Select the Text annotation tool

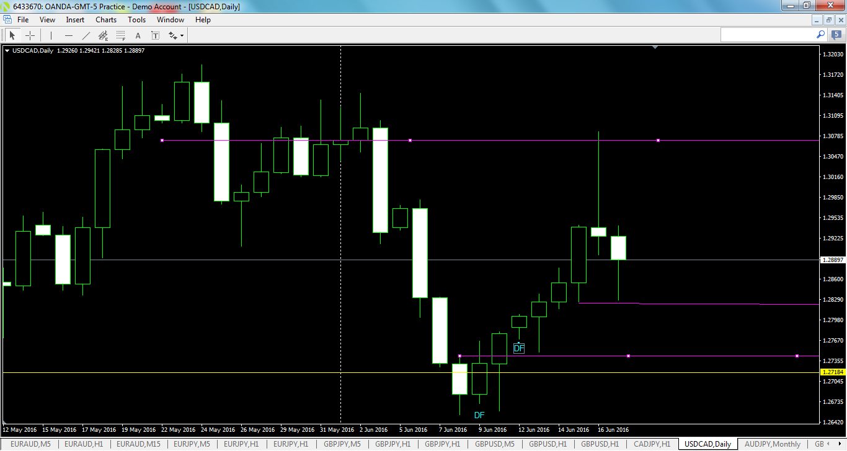[138, 35]
